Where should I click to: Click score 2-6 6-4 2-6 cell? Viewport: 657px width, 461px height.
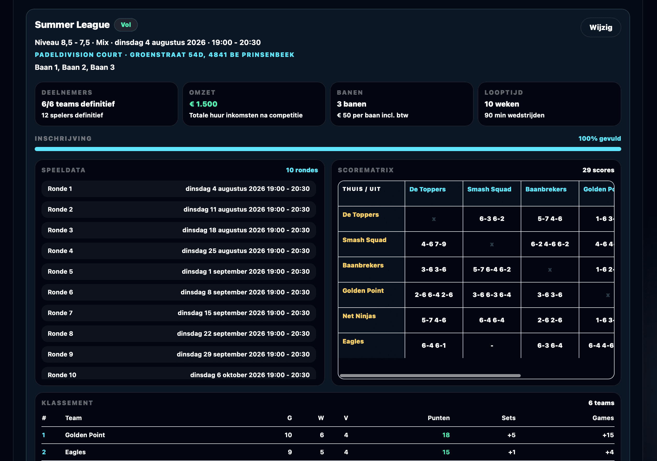pos(433,295)
